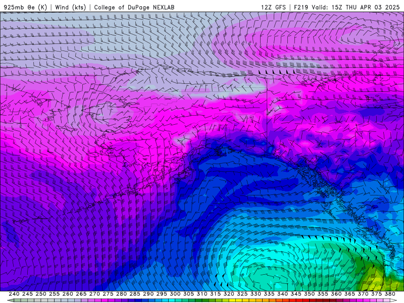The height and width of the screenshot is (303, 404).
Task: Select the 260 value on the legend scale
Action: (x=68, y=294)
